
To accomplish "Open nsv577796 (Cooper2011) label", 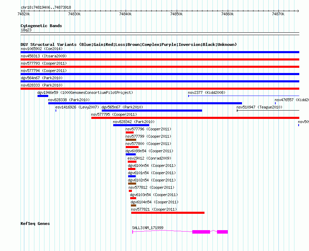I will (x=148, y=129).
